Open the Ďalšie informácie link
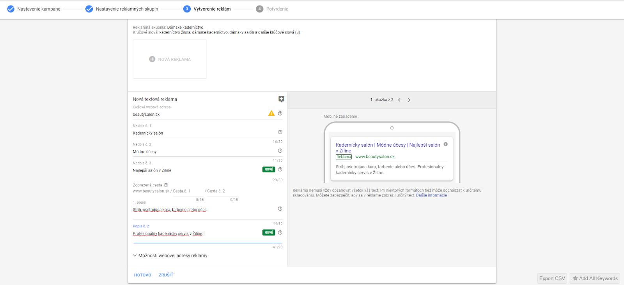The width and height of the screenshot is (624, 285). point(431,195)
